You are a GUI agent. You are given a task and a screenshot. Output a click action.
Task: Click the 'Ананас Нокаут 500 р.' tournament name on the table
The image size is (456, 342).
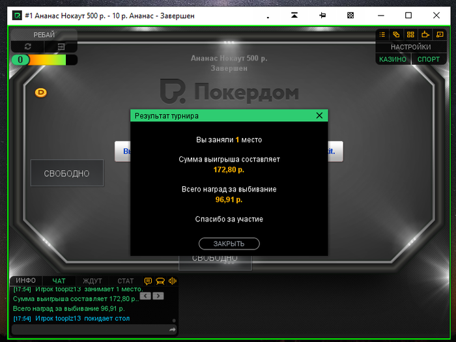point(229,59)
